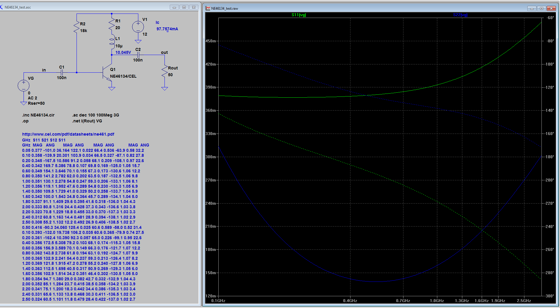
Task: Click the 97.7574mA collector current value
Action: click(x=167, y=29)
